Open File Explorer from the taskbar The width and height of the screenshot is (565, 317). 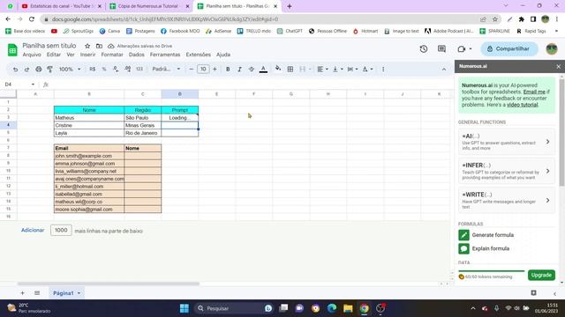point(348,308)
